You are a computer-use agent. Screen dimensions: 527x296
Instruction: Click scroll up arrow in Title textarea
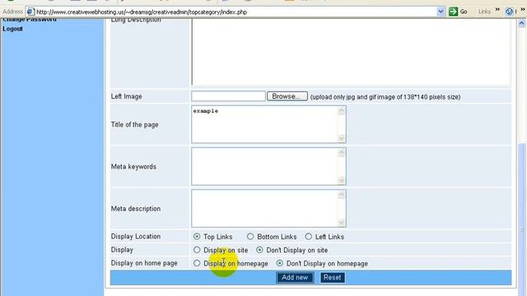coord(342,111)
